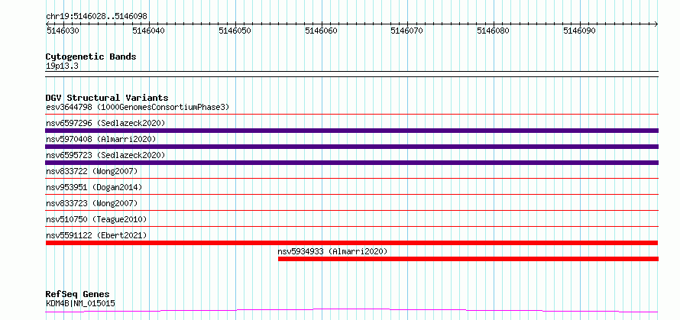
Task: Open variant nsv833723 (Wong2007) label
Action: (92, 203)
